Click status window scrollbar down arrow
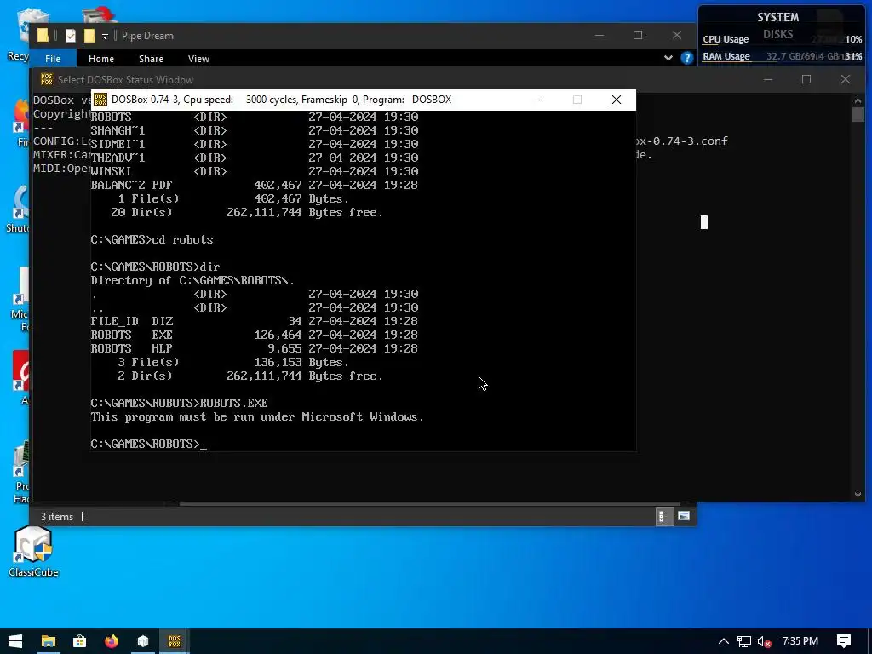Viewport: 872px width, 654px height. pyautogui.click(x=858, y=495)
